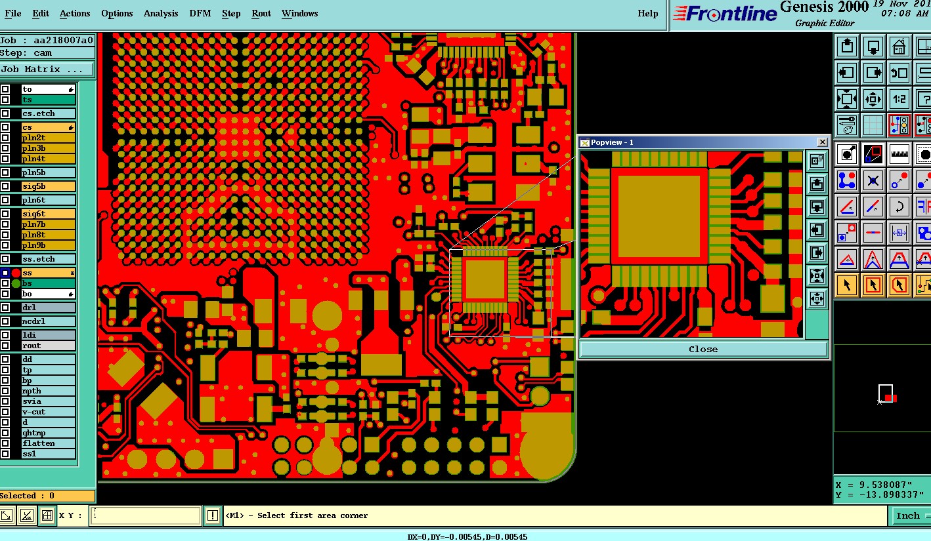Toggle checkbox for layer 'sig5b'
This screenshot has width=931, height=541.
coord(5,186)
